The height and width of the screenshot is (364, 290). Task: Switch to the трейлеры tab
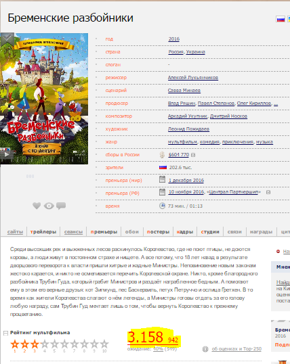(x=43, y=231)
